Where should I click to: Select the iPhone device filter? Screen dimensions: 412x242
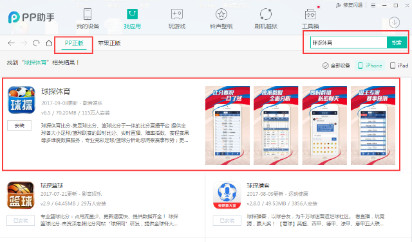[370, 65]
